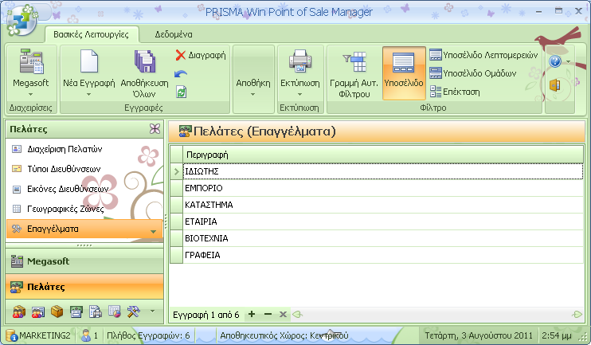Viewport: 591px width, 345px height.
Task: Open the Εκτύπωση printer icon
Action: point(299,62)
